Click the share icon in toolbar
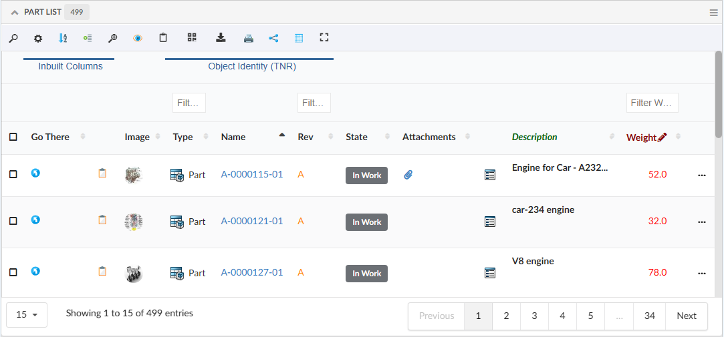The height and width of the screenshot is (337, 724). coord(273,38)
